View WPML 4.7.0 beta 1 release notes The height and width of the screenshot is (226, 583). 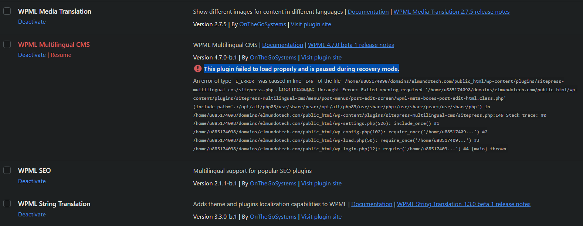(351, 45)
